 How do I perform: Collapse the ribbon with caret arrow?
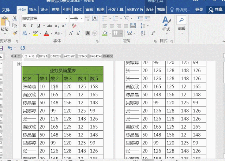tap(224, 42)
